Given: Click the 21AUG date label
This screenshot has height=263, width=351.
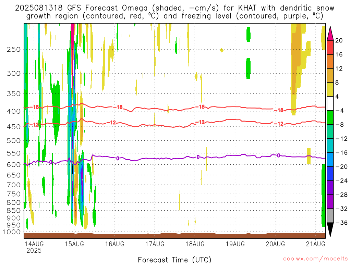Looking at the screenshot, I should (x=315, y=244).
